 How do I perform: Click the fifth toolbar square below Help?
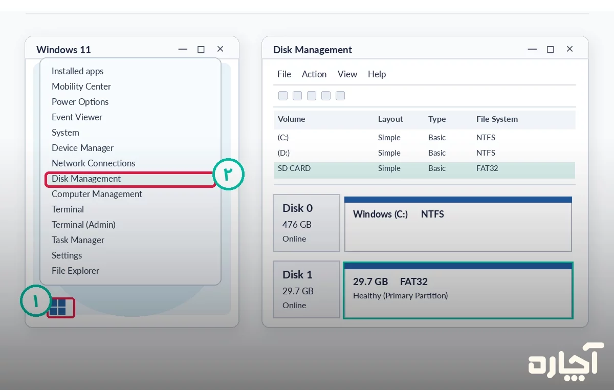tap(340, 96)
